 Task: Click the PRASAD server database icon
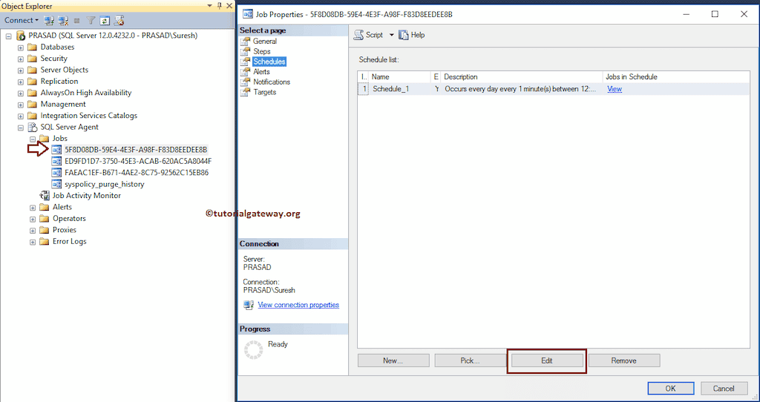point(20,36)
